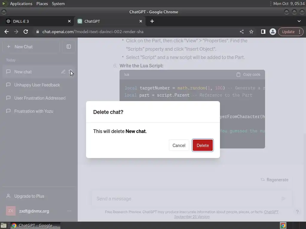The width and height of the screenshot is (306, 229).
Task: Click the ZX account avatar
Action: click(x=11, y=211)
